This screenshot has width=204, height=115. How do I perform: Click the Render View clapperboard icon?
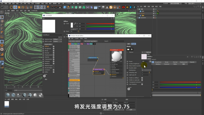tap(52, 7)
